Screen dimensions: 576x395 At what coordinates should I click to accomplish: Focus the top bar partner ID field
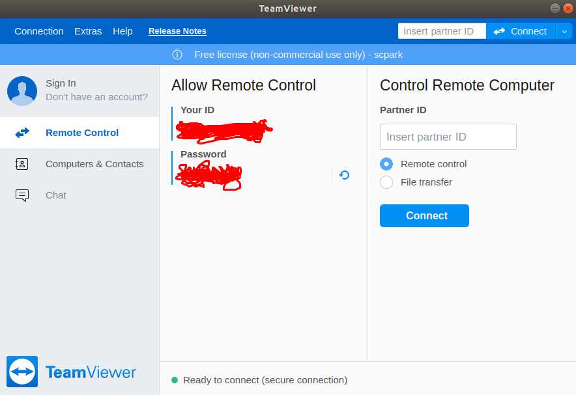point(442,31)
